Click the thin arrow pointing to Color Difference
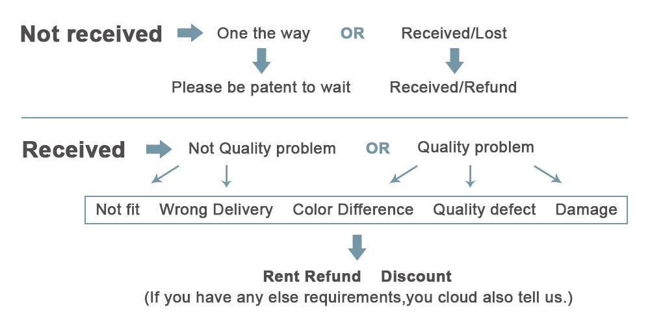Screen dimensions: 650x329 (x=404, y=174)
